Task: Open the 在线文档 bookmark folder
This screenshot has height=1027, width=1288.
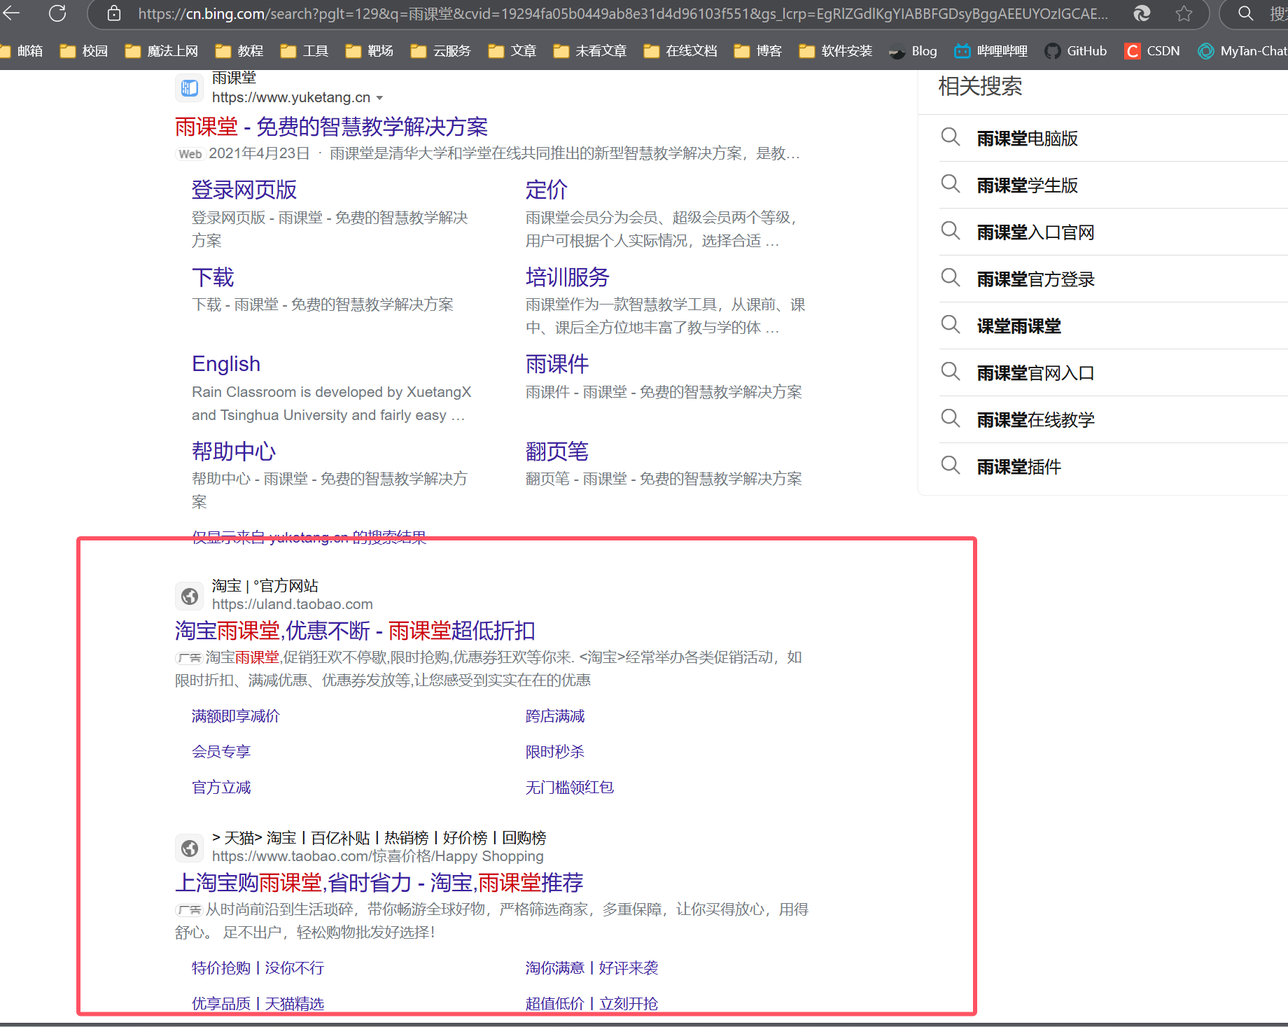Action: [680, 50]
